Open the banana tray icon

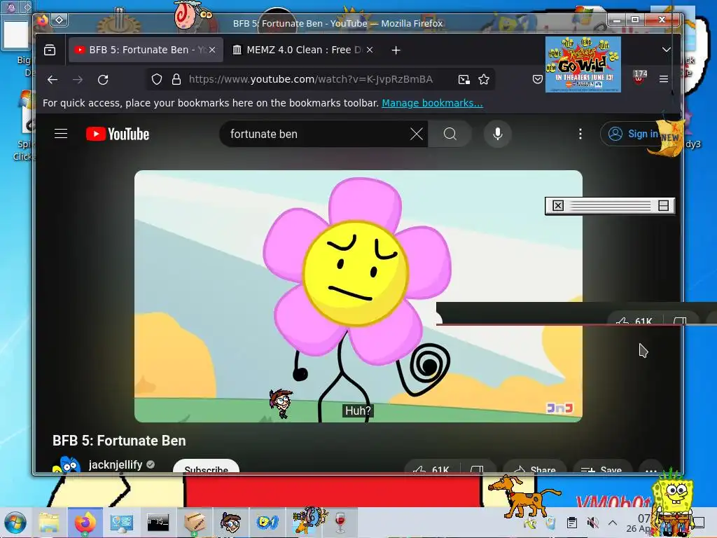pos(531,523)
